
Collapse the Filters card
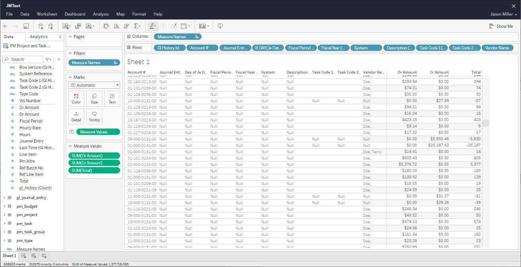[70, 53]
